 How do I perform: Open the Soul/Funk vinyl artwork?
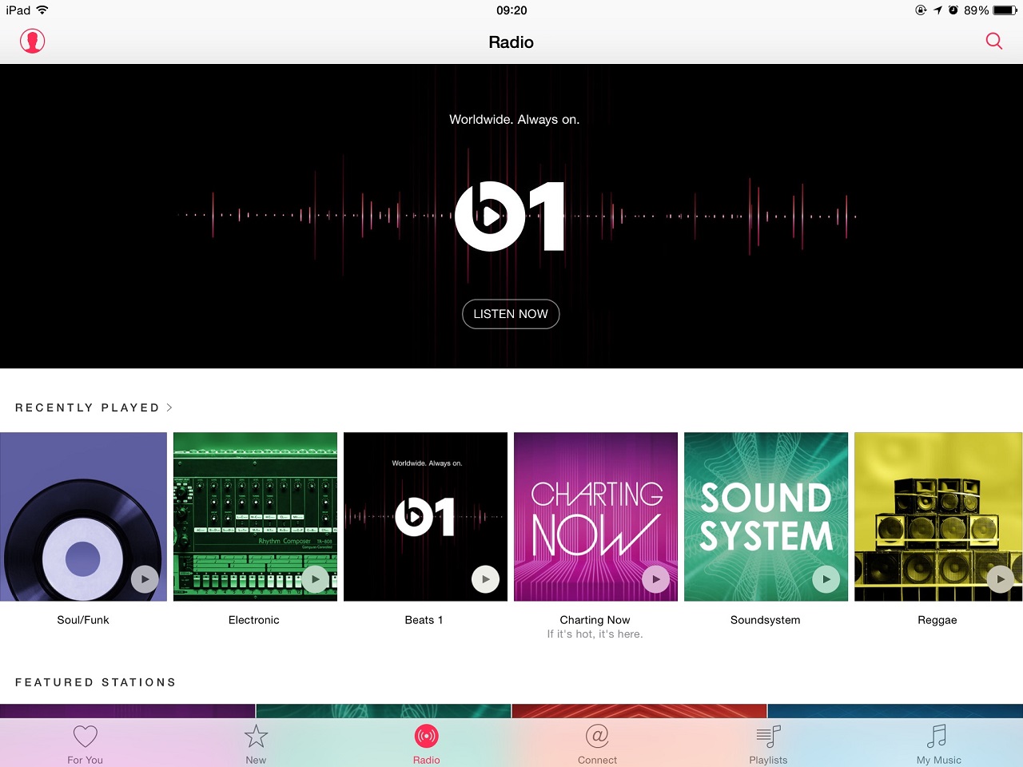pos(83,517)
